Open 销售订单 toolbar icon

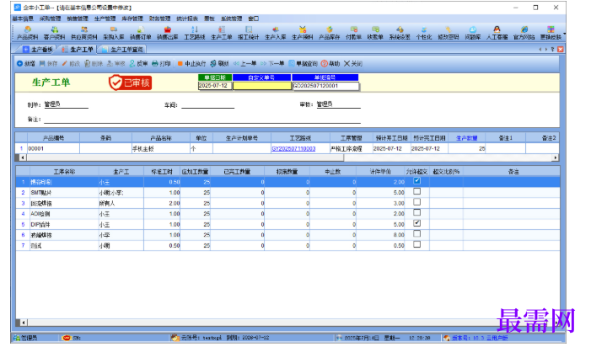pos(141,33)
